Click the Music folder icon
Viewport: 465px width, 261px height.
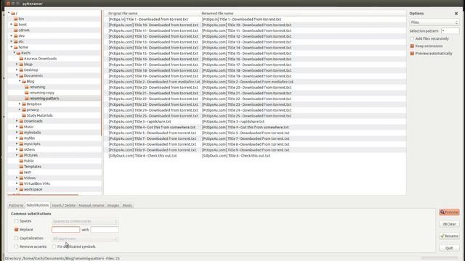[21, 127]
